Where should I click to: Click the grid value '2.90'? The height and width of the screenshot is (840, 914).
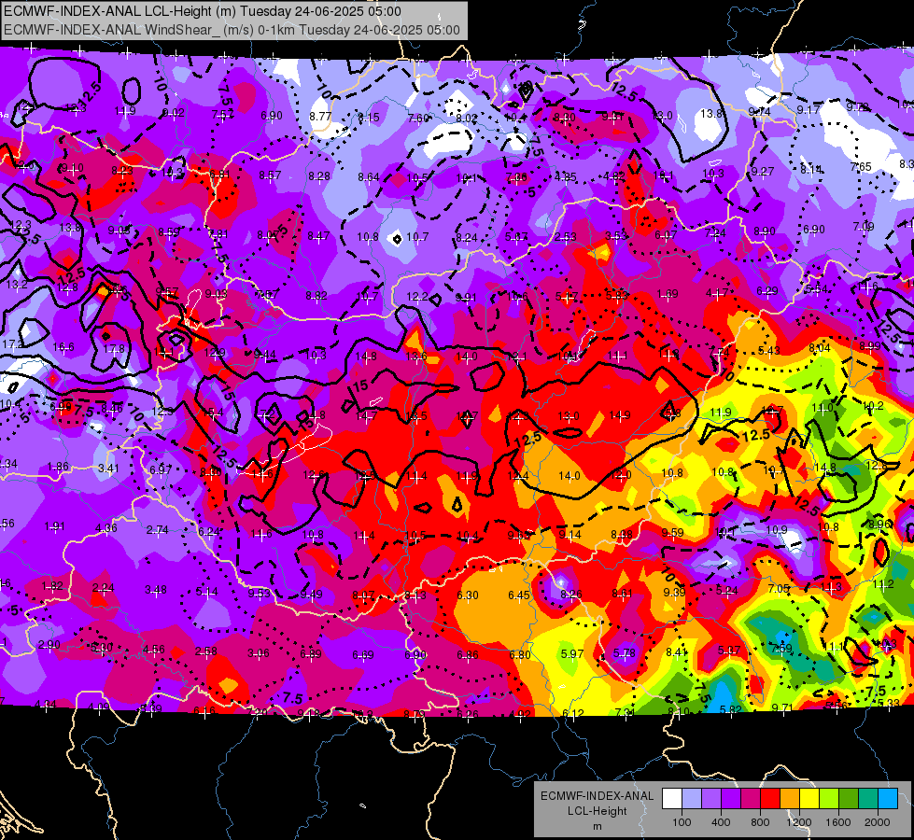coord(49,645)
